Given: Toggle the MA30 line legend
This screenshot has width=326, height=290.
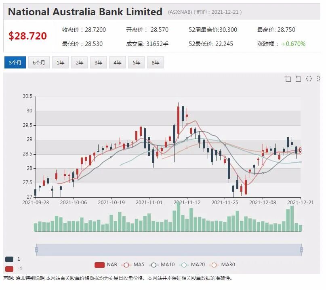Looking at the screenshot, I should (x=222, y=265).
